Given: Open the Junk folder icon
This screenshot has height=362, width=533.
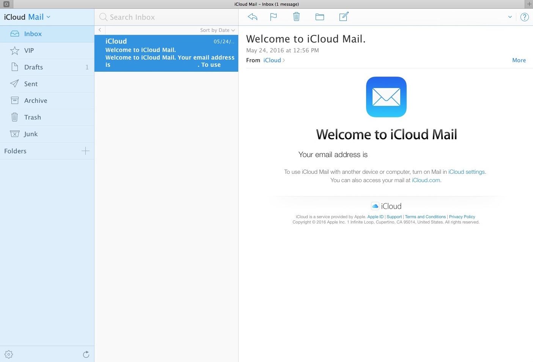Looking at the screenshot, I should pos(14,134).
